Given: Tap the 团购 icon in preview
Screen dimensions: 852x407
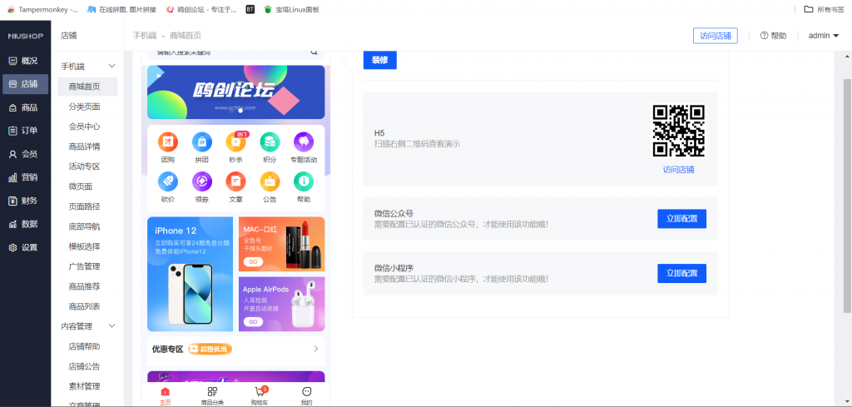Looking at the screenshot, I should point(168,141).
